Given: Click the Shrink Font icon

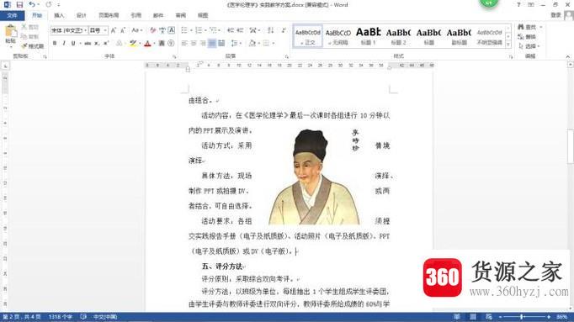Looking at the screenshot, I should click(x=123, y=30).
